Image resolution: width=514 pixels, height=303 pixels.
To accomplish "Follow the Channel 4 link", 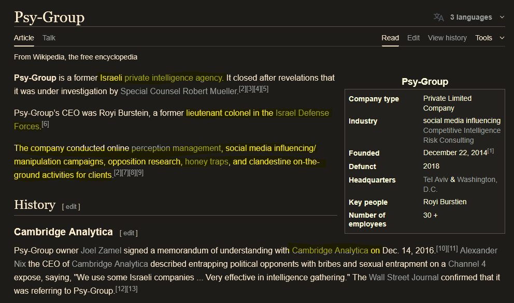I will pos(467,264).
